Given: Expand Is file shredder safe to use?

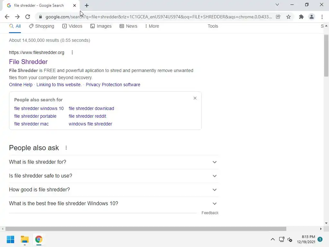Looking at the screenshot, I should [x=114, y=176].
